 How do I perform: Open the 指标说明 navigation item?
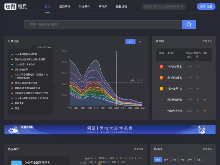[121, 6]
